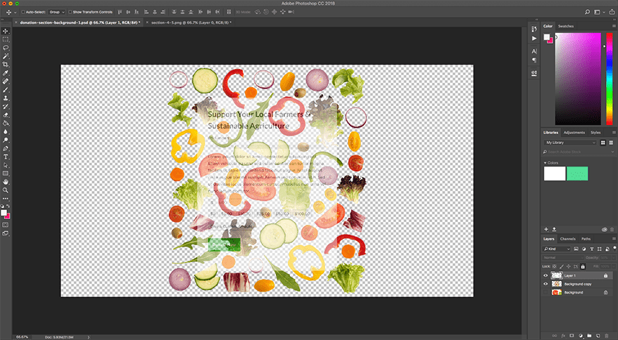Click the green library color swatch
The image size is (618, 340).
[x=577, y=174]
